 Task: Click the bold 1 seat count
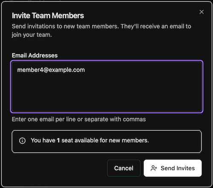58,140
